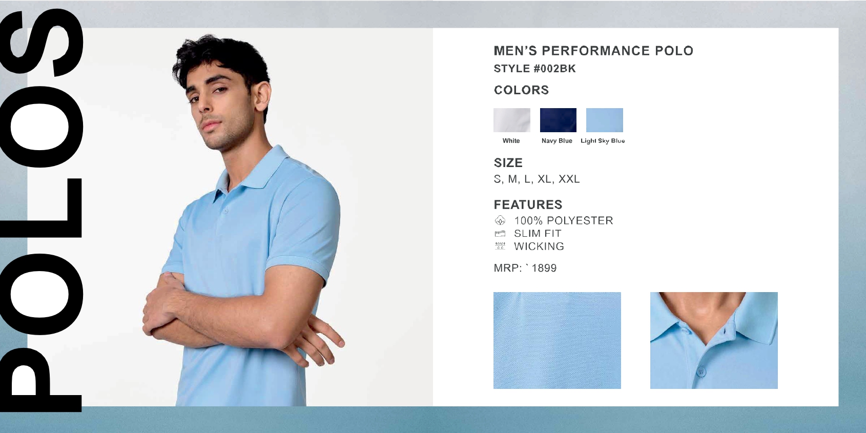This screenshot has width=866, height=433.
Task: Click the model photo in blue polo
Action: point(246,220)
